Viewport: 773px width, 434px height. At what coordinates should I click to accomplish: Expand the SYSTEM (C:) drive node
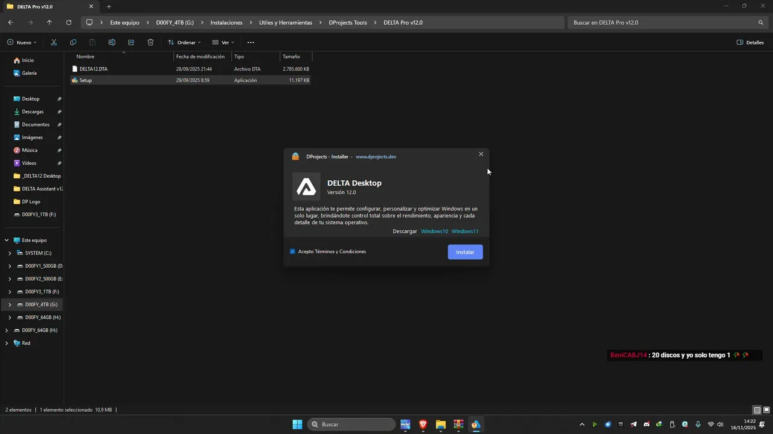(x=9, y=253)
